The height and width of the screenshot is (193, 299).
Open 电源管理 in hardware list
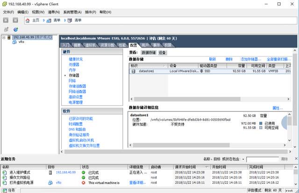coord(76,103)
